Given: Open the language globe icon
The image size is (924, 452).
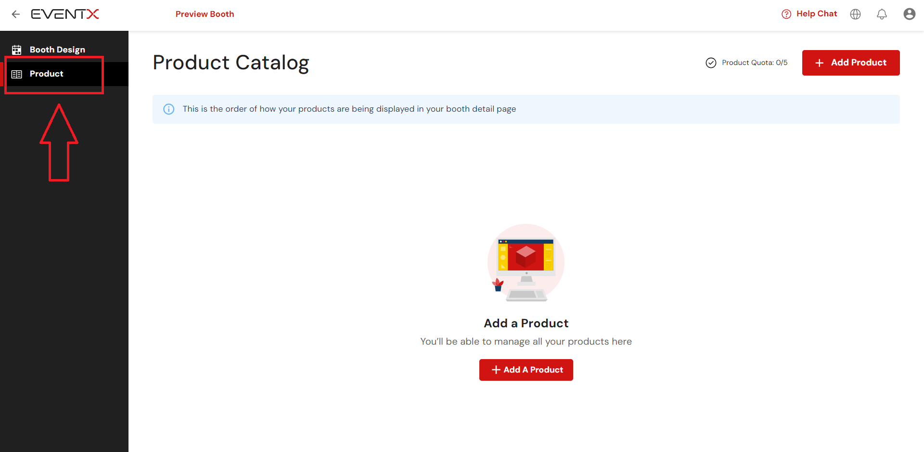Looking at the screenshot, I should pos(855,14).
